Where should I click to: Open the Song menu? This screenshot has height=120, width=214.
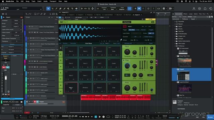[27, 1]
